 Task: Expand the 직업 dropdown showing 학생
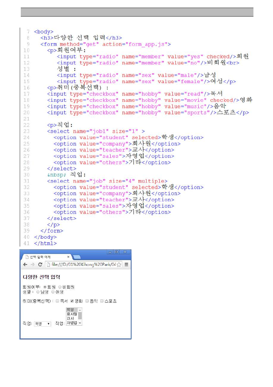click(42, 324)
